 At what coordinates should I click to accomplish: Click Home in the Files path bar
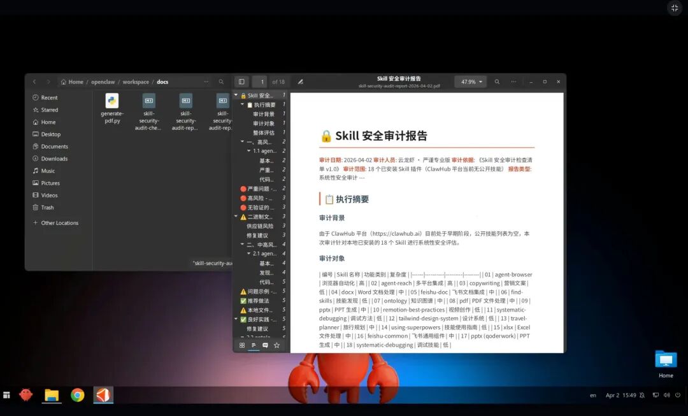pyautogui.click(x=72, y=82)
